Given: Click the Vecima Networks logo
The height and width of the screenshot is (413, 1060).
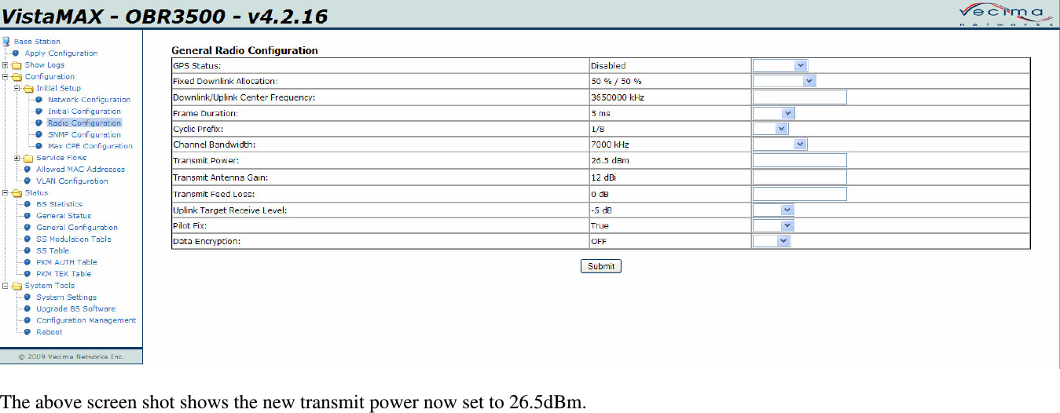Looking at the screenshot, I should click(1005, 15).
